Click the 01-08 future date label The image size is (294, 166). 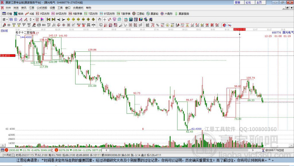click(x=278, y=36)
